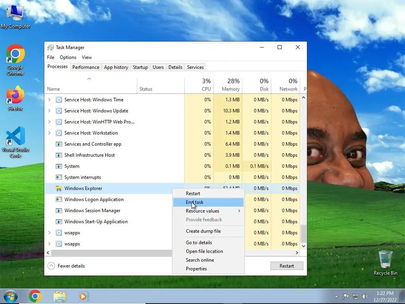The height and width of the screenshot is (304, 405).
Task: Sort processes by the Network column header
Action: click(x=286, y=85)
